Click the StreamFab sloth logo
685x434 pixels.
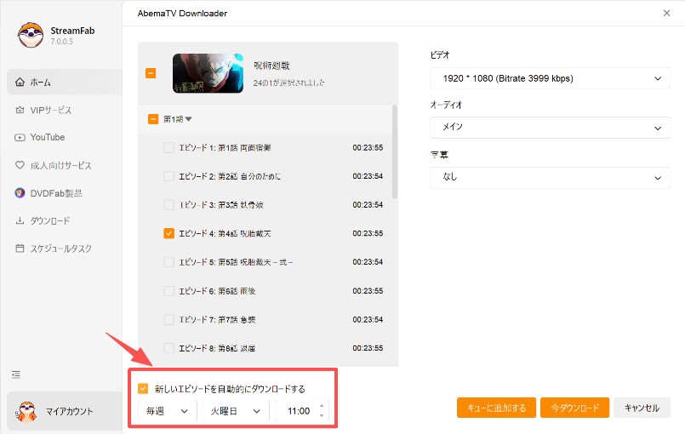click(31, 35)
